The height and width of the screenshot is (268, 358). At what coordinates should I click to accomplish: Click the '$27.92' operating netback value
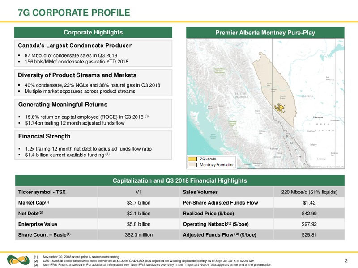[309, 224]
